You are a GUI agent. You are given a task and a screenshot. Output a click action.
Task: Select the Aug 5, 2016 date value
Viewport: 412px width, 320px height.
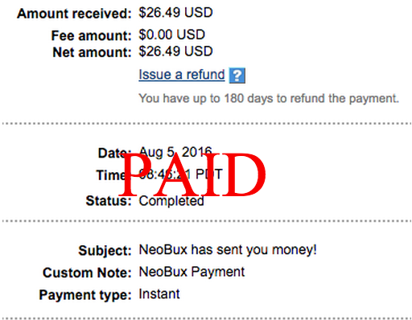175,153
